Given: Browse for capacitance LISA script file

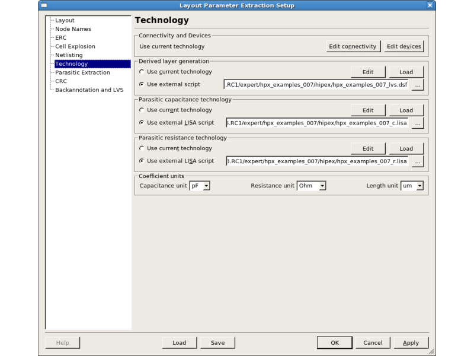Looking at the screenshot, I should pyautogui.click(x=418, y=123).
